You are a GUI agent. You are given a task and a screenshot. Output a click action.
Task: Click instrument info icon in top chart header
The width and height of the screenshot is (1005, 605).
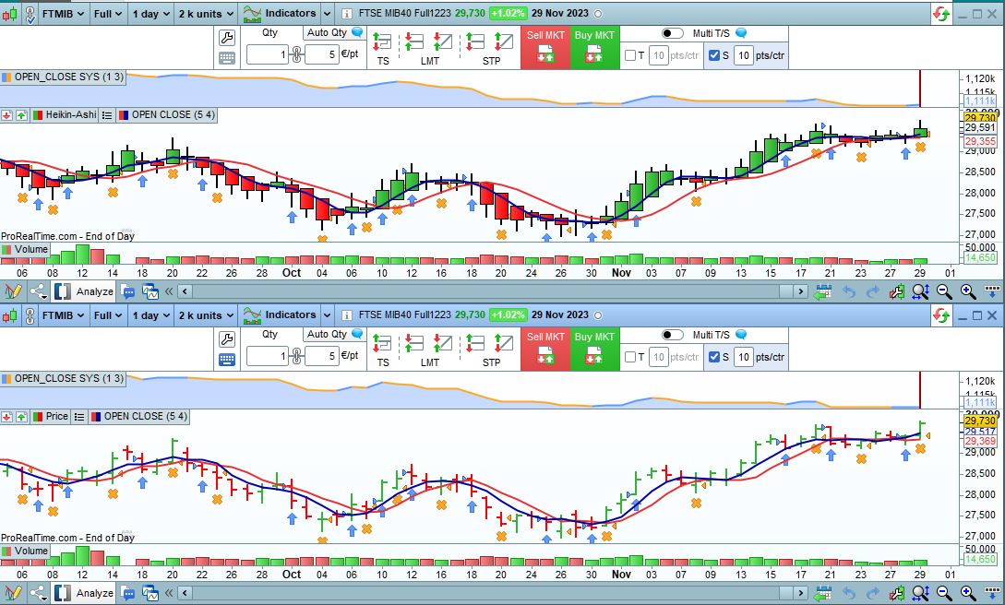pos(346,14)
